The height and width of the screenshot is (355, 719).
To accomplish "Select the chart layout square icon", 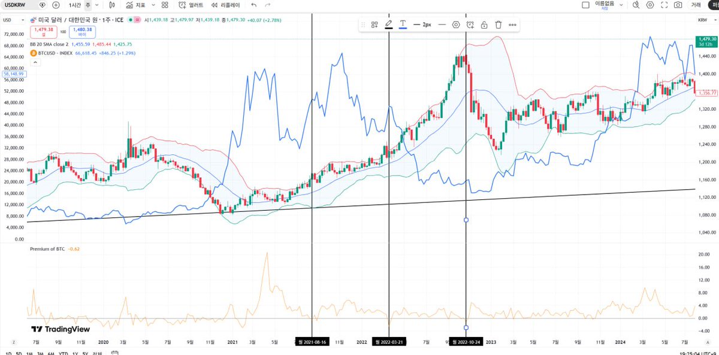I will (x=585, y=5).
